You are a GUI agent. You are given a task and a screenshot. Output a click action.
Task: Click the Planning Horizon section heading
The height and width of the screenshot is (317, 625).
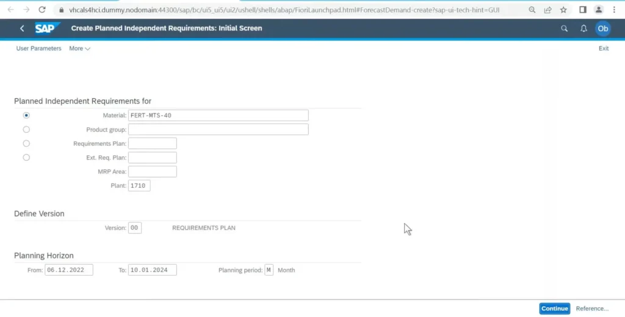[44, 255]
